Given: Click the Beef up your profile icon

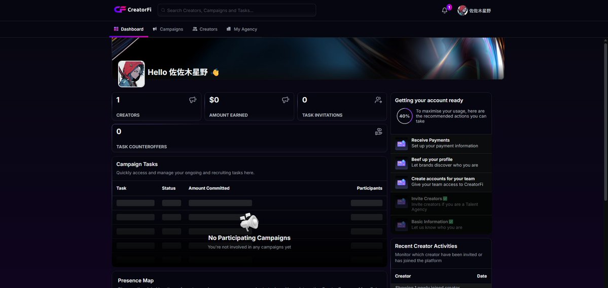Looking at the screenshot, I should click(401, 163).
